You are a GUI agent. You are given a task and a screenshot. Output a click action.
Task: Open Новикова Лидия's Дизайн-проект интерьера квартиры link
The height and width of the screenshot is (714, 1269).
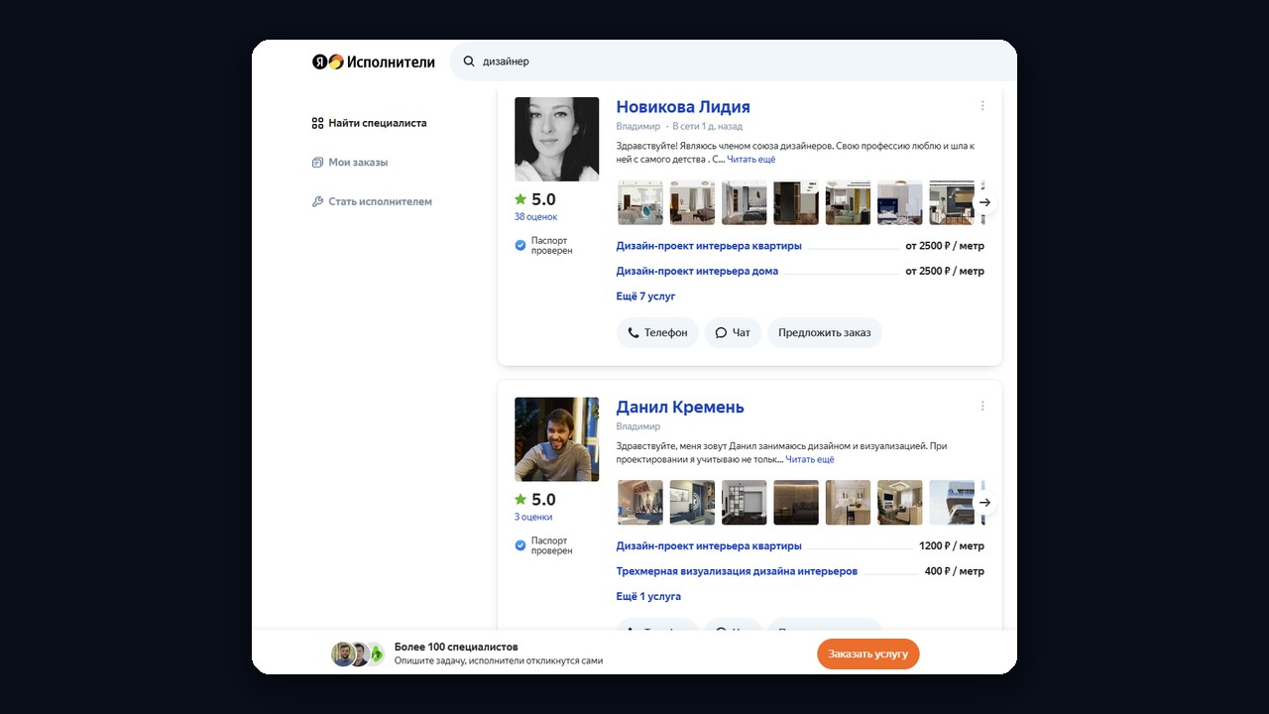point(709,246)
